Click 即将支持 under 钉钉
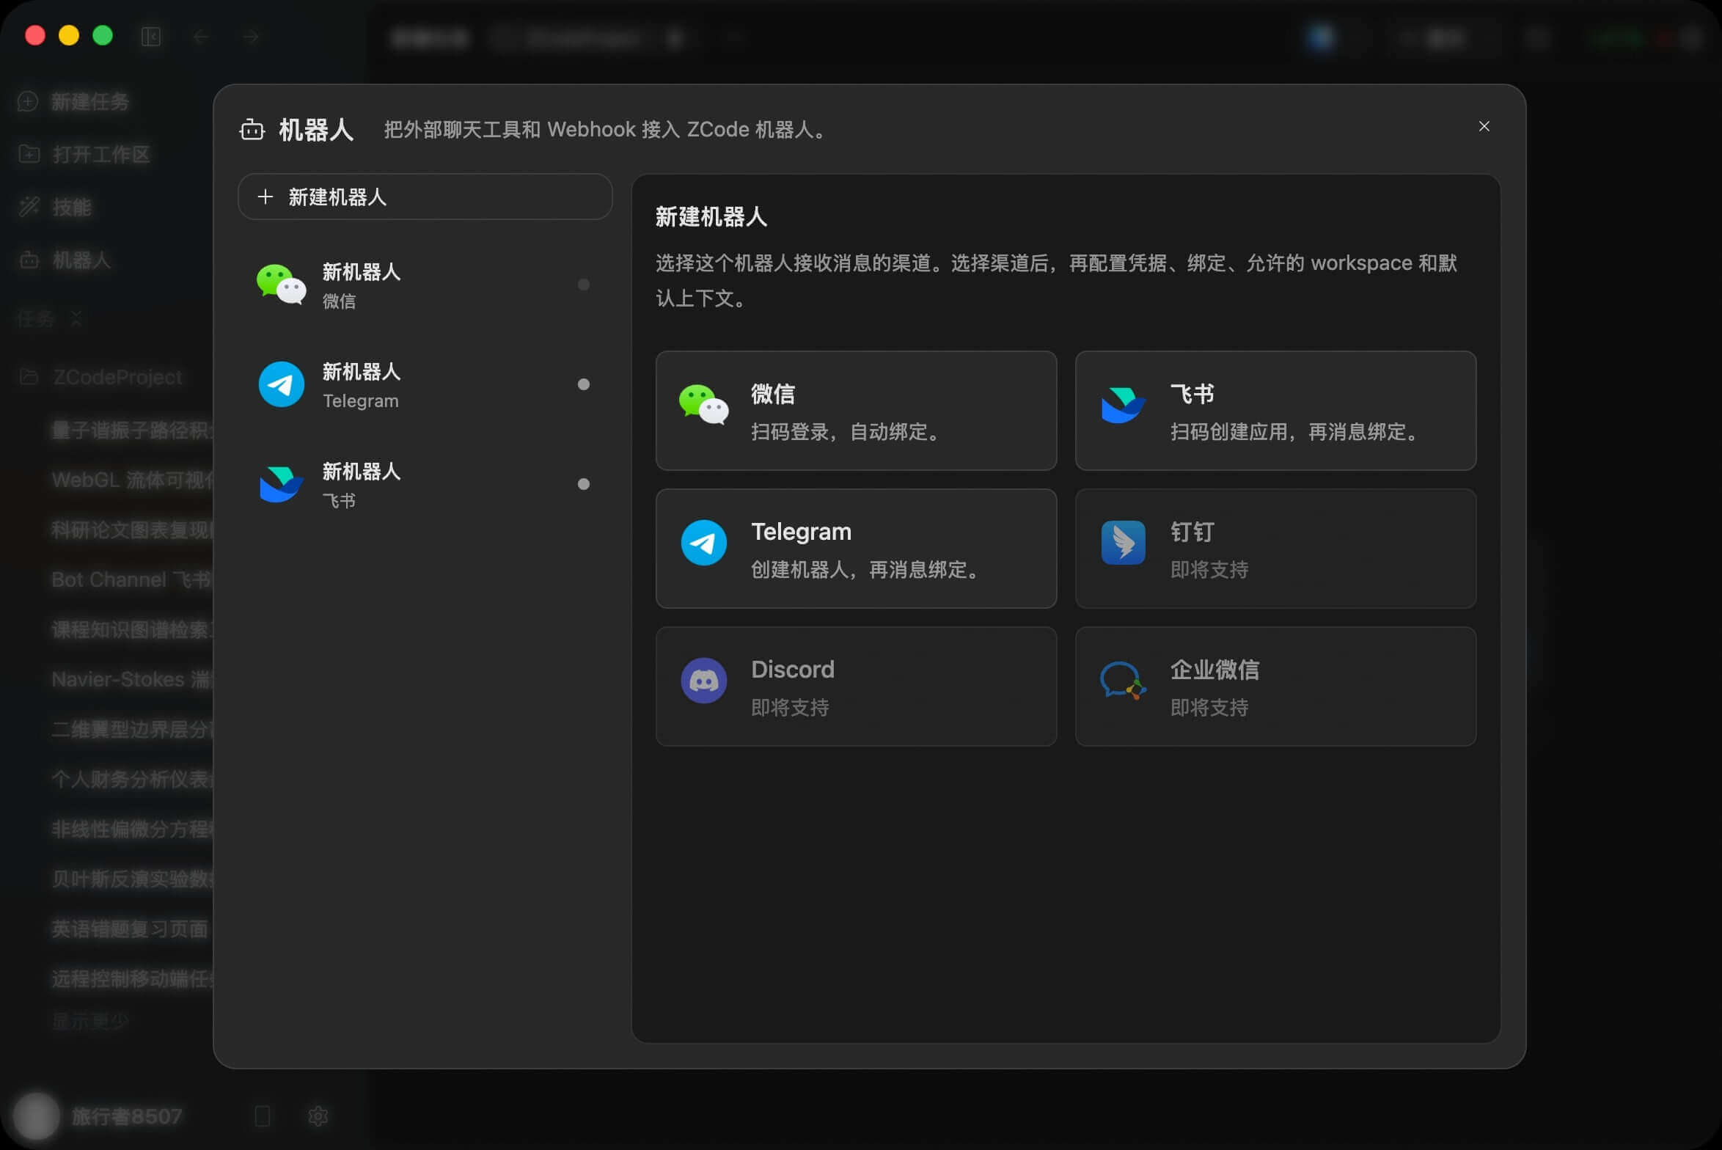This screenshot has width=1722, height=1150. tap(1209, 569)
